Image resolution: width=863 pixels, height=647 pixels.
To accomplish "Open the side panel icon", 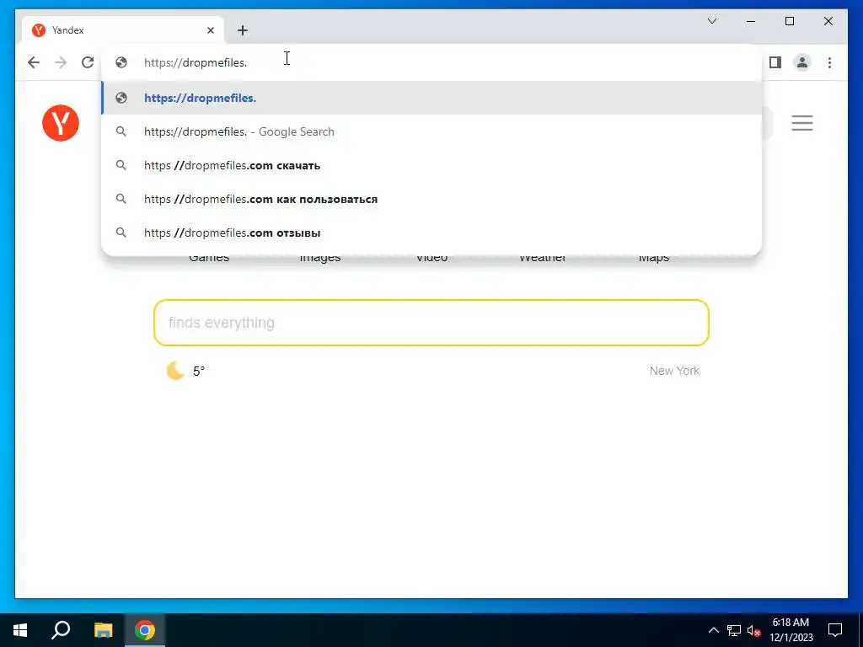I will coord(775,62).
